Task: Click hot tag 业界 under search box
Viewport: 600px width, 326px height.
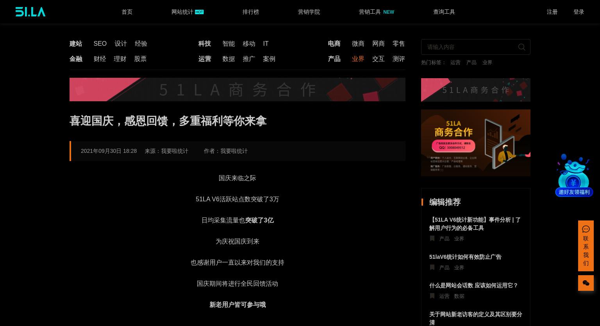Action: point(487,63)
